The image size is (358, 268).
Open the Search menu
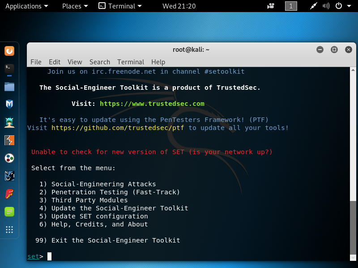pos(100,62)
